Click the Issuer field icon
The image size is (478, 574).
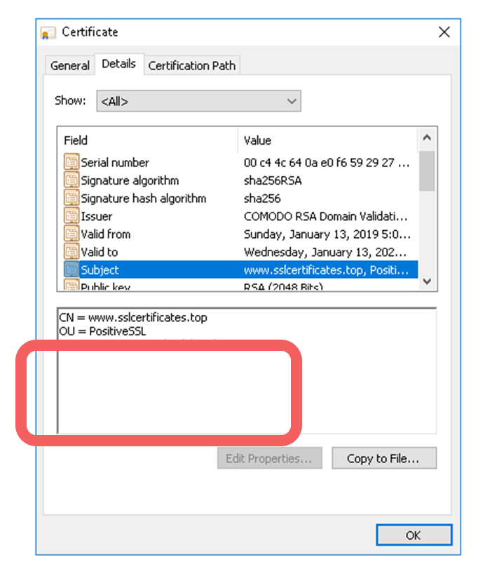71,216
